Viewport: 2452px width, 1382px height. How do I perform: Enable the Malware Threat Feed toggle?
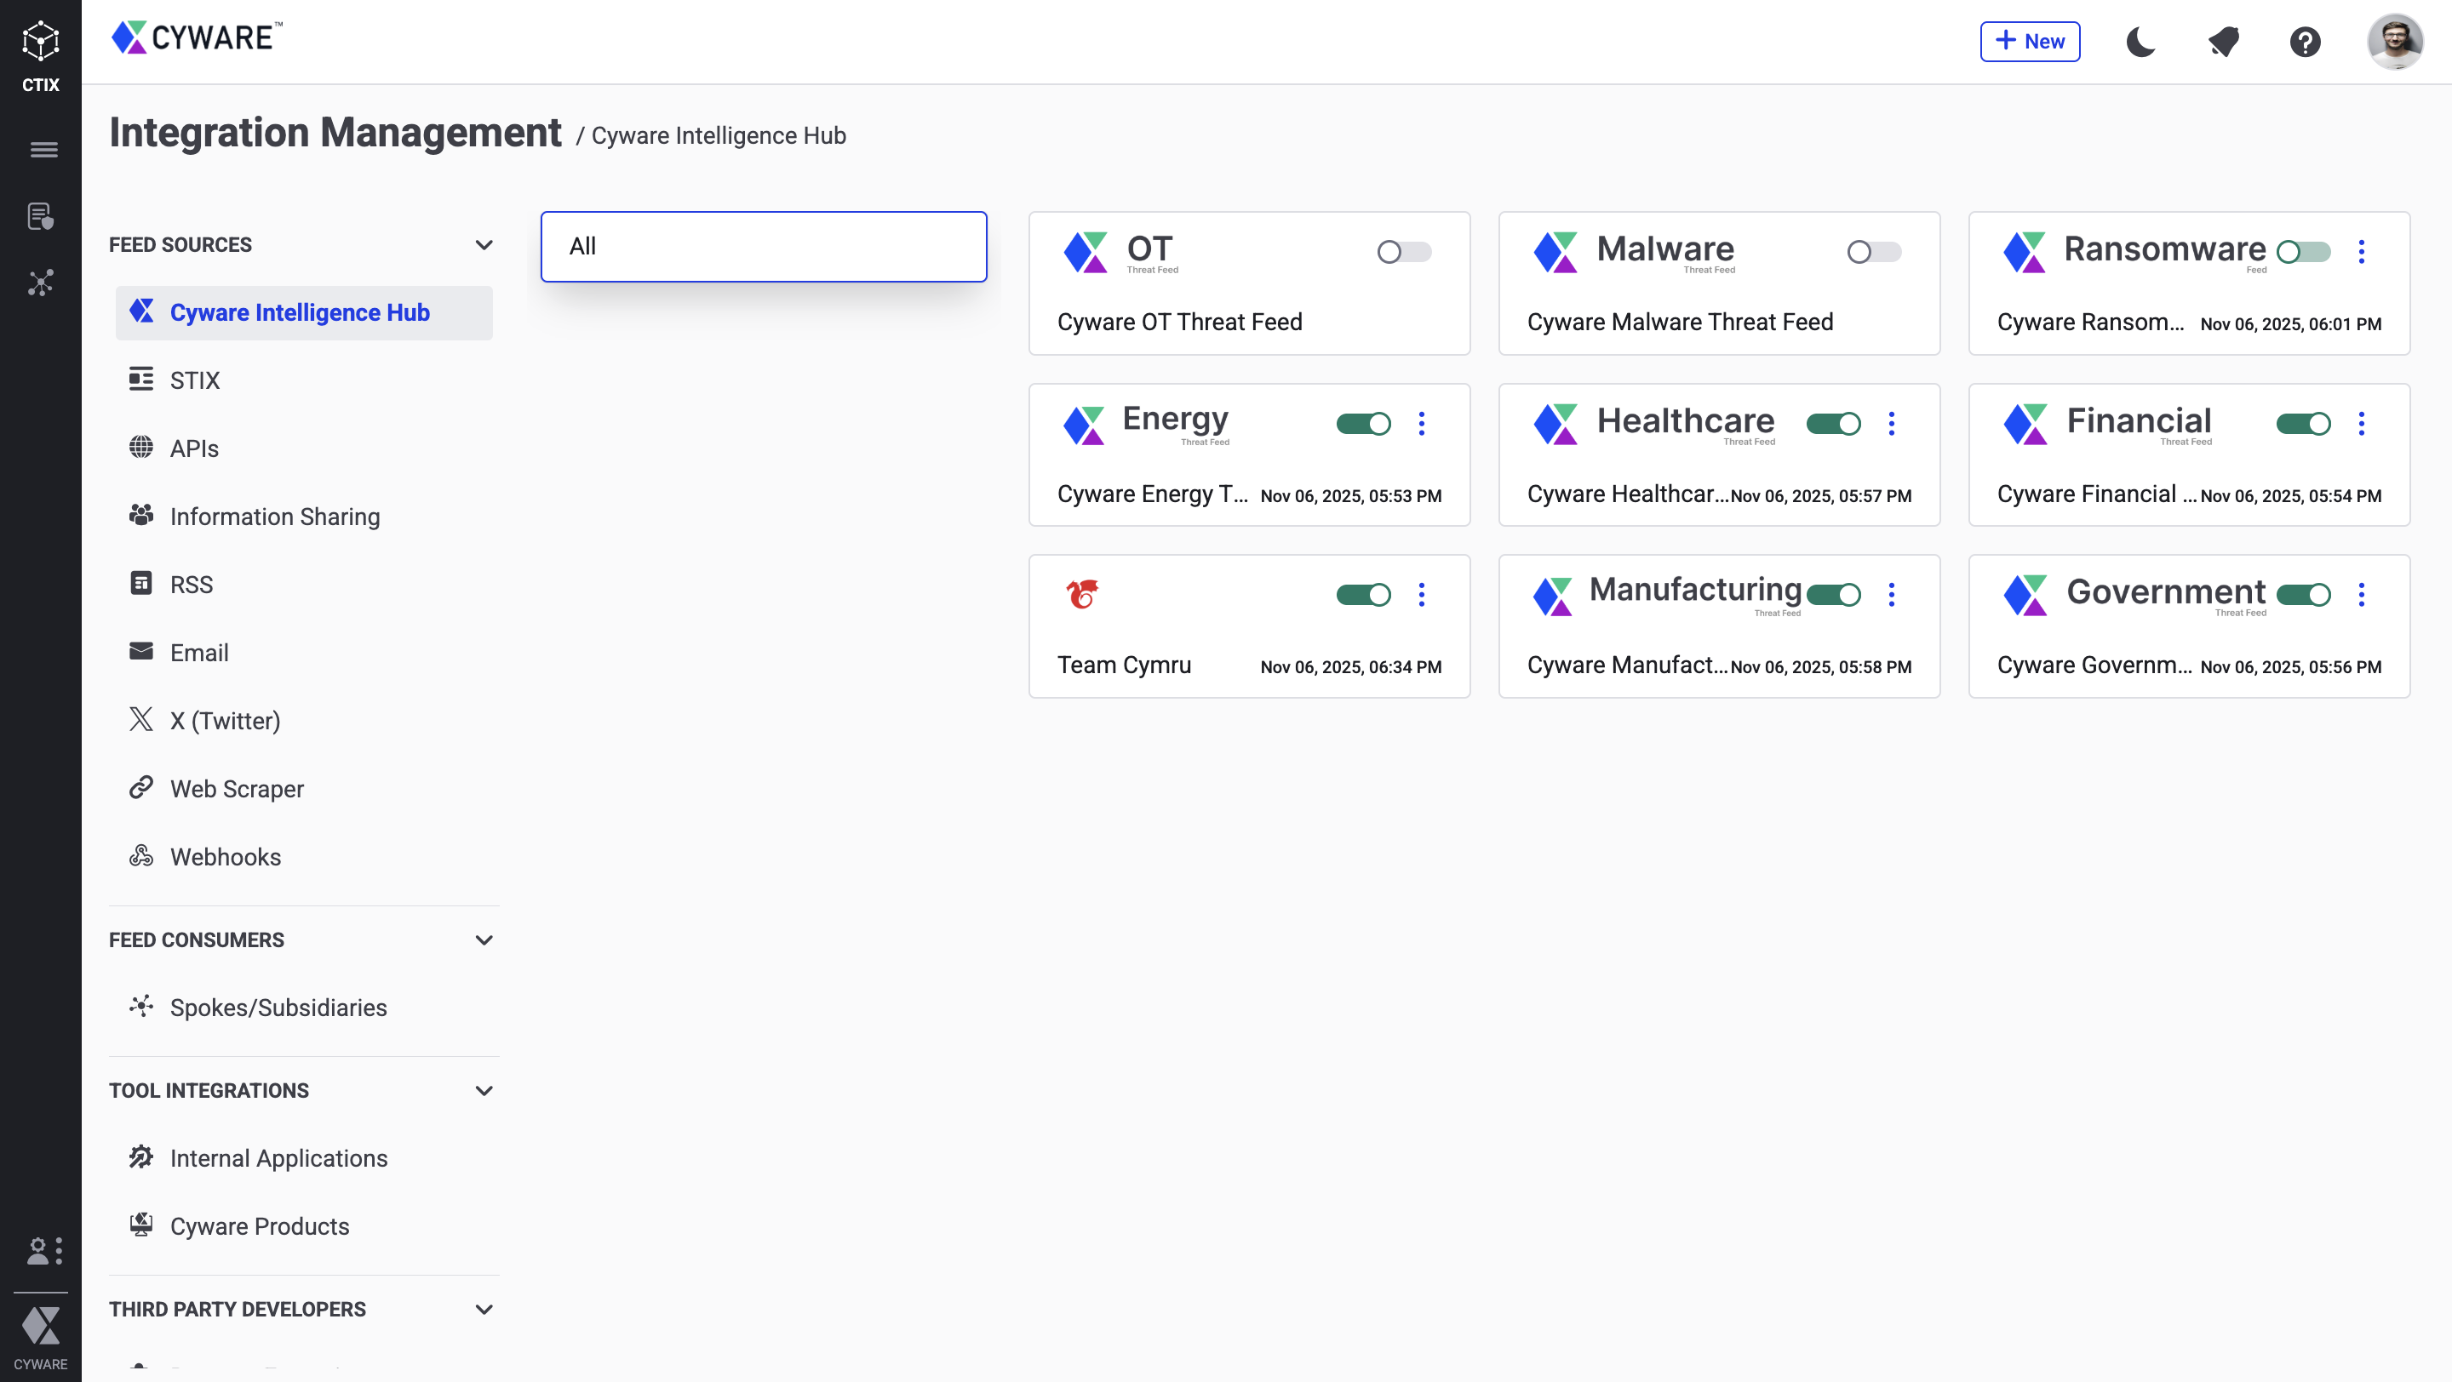[1873, 251]
